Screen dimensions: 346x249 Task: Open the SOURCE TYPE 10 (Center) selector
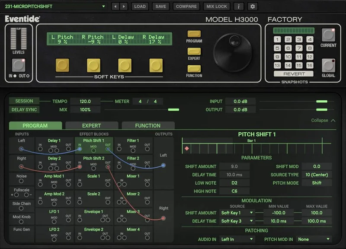coord(317,175)
